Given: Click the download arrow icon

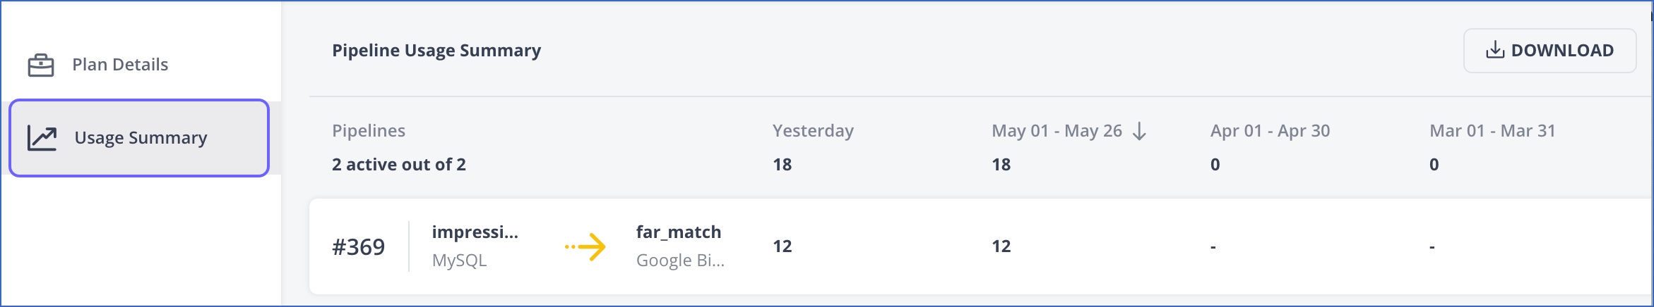Looking at the screenshot, I should [1494, 50].
